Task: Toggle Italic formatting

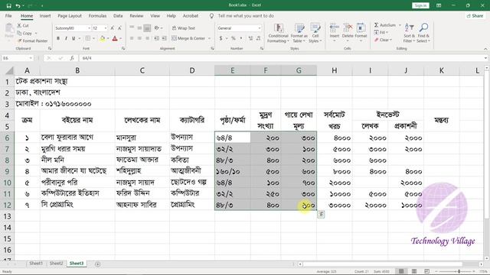Action: click(66, 38)
